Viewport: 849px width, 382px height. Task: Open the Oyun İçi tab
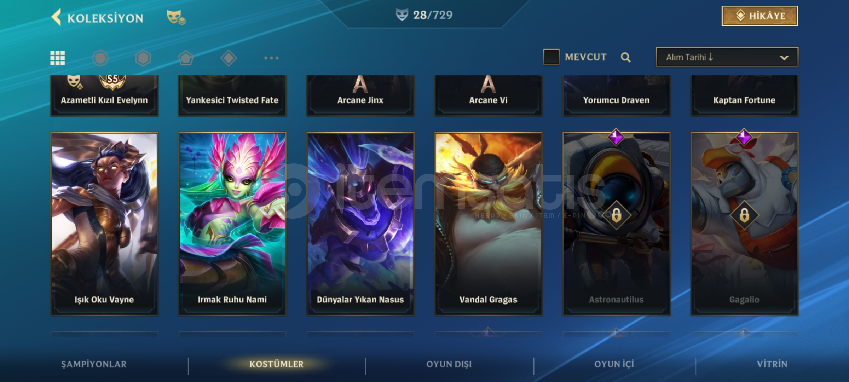pos(614,364)
